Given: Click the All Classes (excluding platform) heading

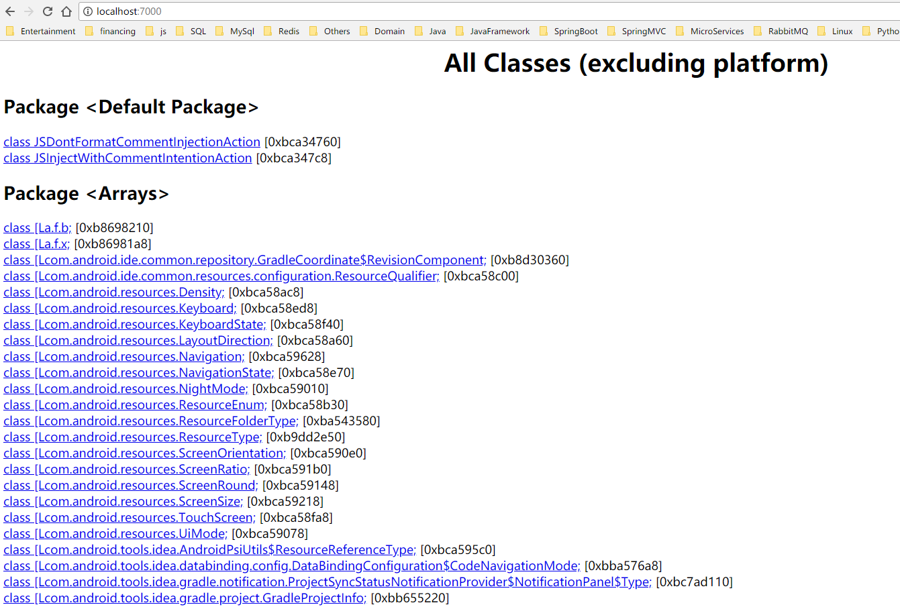Looking at the screenshot, I should click(x=636, y=64).
